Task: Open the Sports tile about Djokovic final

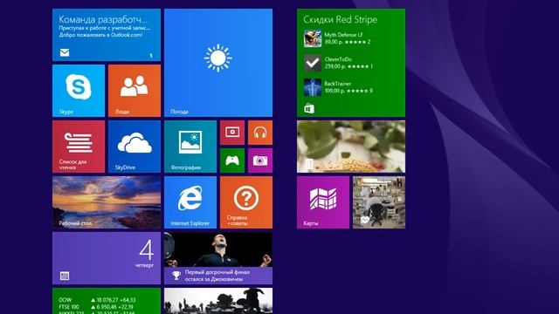Action: coord(218,258)
